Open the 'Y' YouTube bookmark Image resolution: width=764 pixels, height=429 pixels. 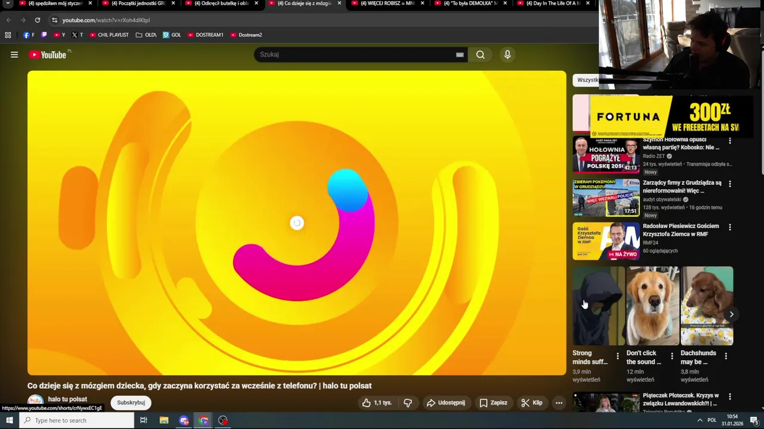pos(59,35)
